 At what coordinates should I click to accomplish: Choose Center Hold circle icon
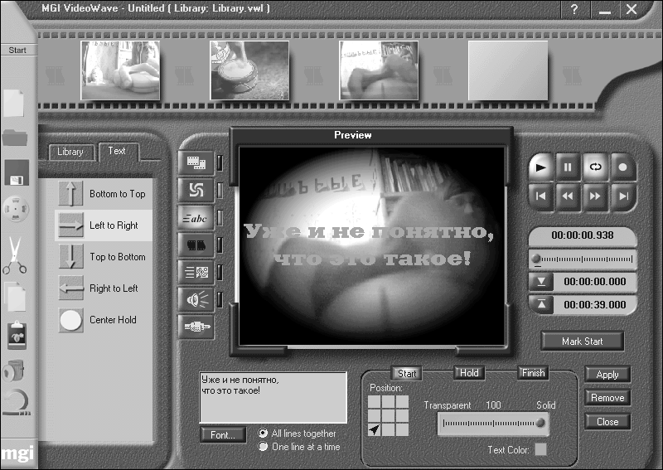coord(70,320)
